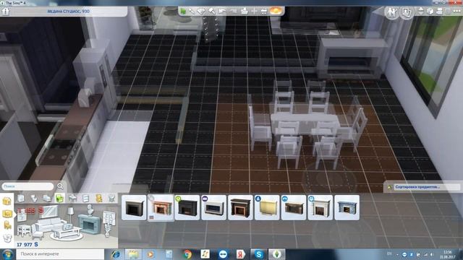Open Google Chrome from the taskbar

pyautogui.click(x=187, y=254)
